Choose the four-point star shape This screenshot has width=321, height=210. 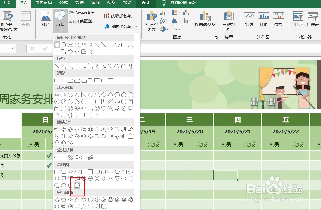(x=70, y=200)
